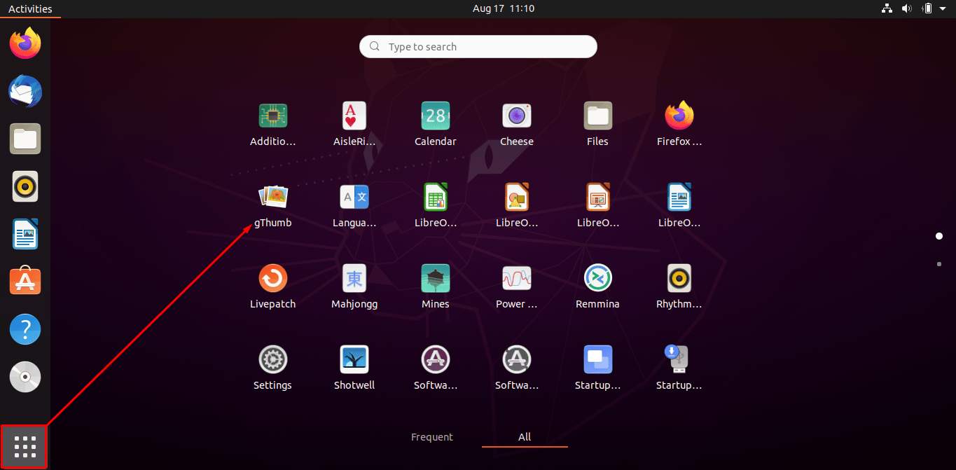Launch the Cheese webcam app
The image size is (956, 470).
(517, 116)
